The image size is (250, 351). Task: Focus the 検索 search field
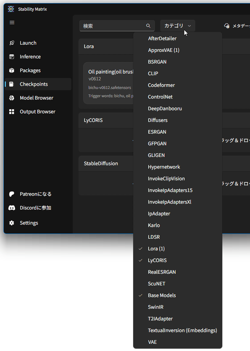tap(117, 26)
